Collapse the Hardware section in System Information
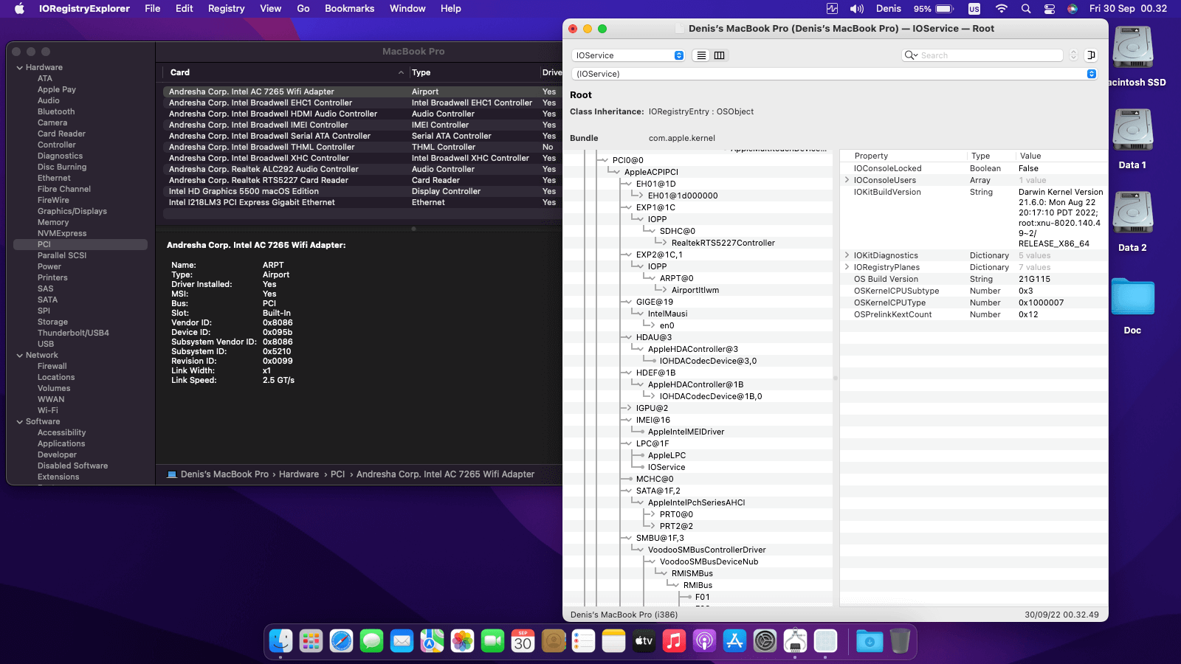The height and width of the screenshot is (664, 1181). pyautogui.click(x=20, y=68)
